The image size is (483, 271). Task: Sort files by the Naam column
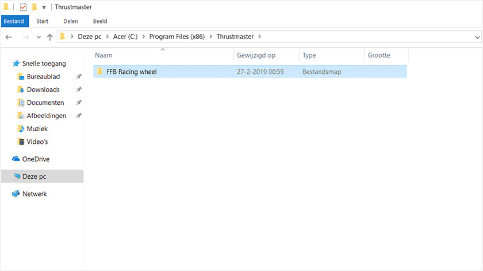(x=103, y=56)
